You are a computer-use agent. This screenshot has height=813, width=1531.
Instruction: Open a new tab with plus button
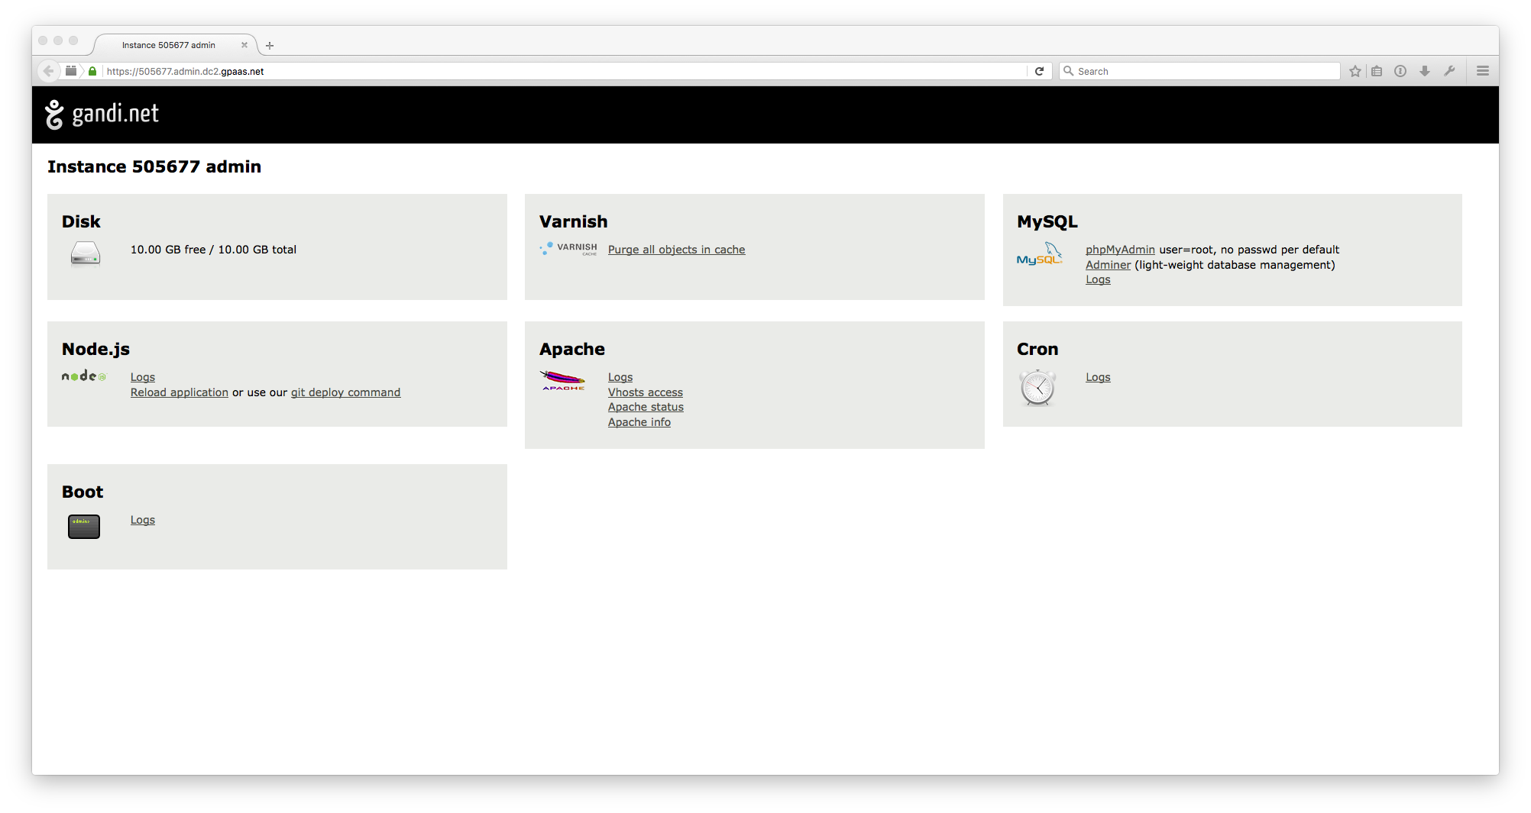(x=270, y=46)
